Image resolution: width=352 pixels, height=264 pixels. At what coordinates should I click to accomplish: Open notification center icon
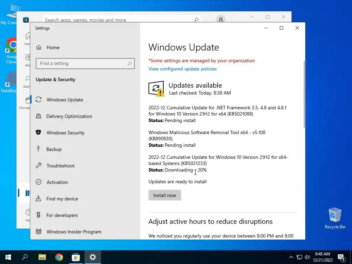341,257
